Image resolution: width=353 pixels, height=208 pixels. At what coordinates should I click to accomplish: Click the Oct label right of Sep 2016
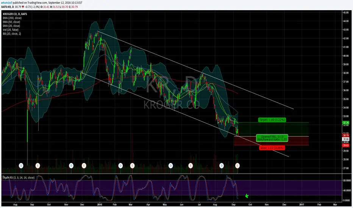point(250,205)
